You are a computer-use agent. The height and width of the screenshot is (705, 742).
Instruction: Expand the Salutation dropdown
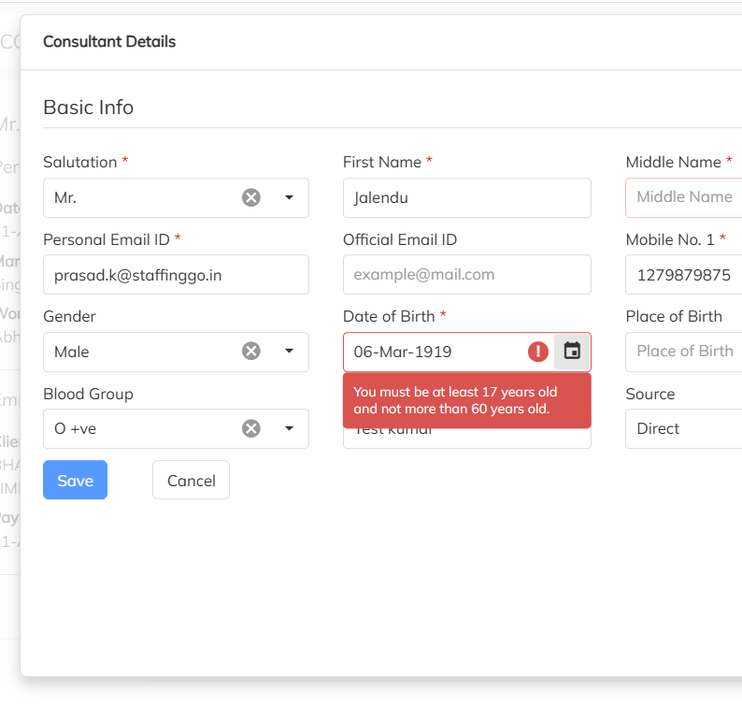[x=289, y=197]
